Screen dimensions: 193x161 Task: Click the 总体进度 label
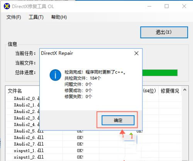[x=25, y=72]
